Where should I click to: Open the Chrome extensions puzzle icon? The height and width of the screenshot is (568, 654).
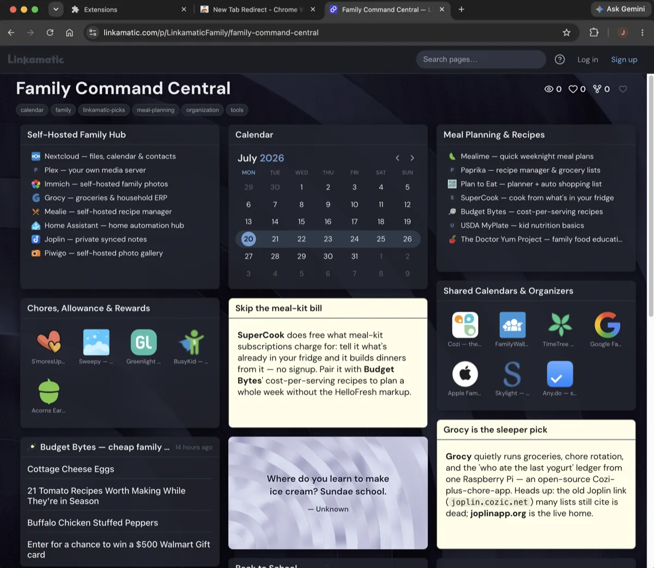[594, 33]
